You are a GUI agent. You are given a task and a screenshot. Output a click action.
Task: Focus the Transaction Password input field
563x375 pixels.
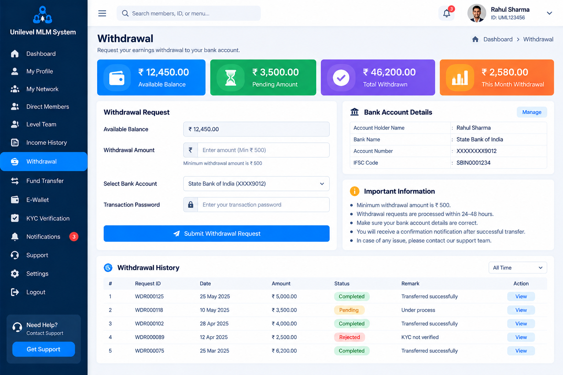[263, 205]
